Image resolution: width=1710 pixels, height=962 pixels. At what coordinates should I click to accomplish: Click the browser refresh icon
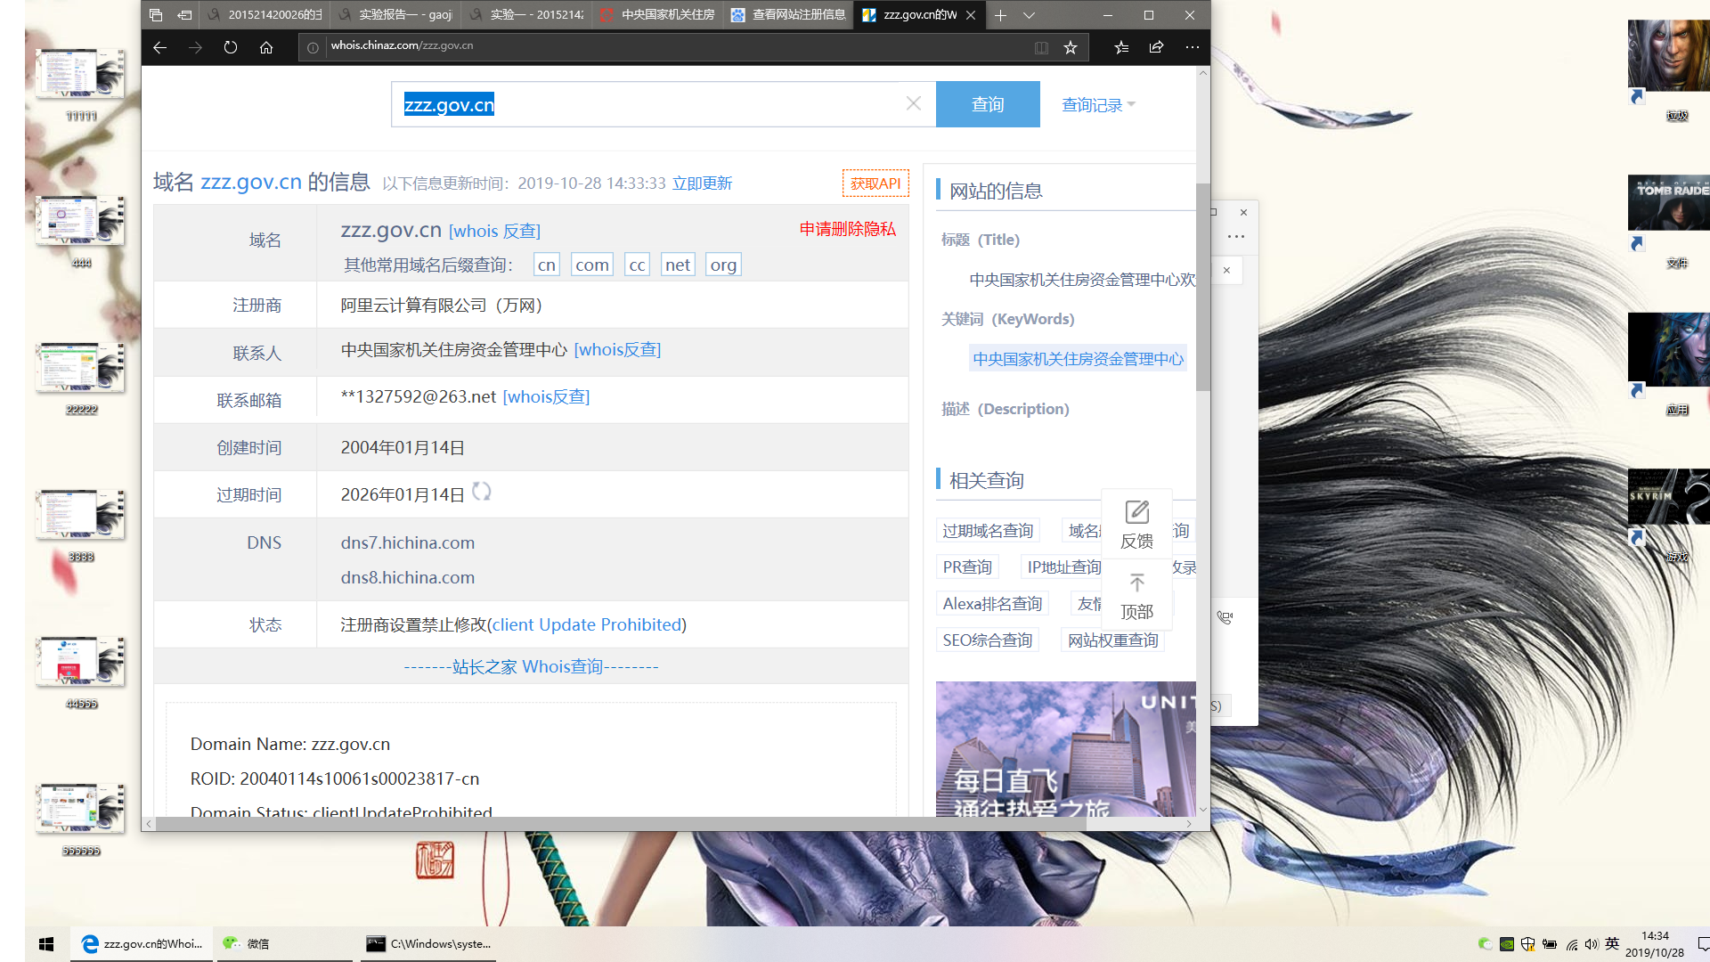[x=231, y=47]
